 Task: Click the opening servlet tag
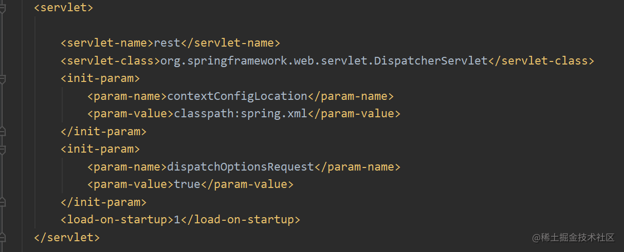click(x=63, y=8)
